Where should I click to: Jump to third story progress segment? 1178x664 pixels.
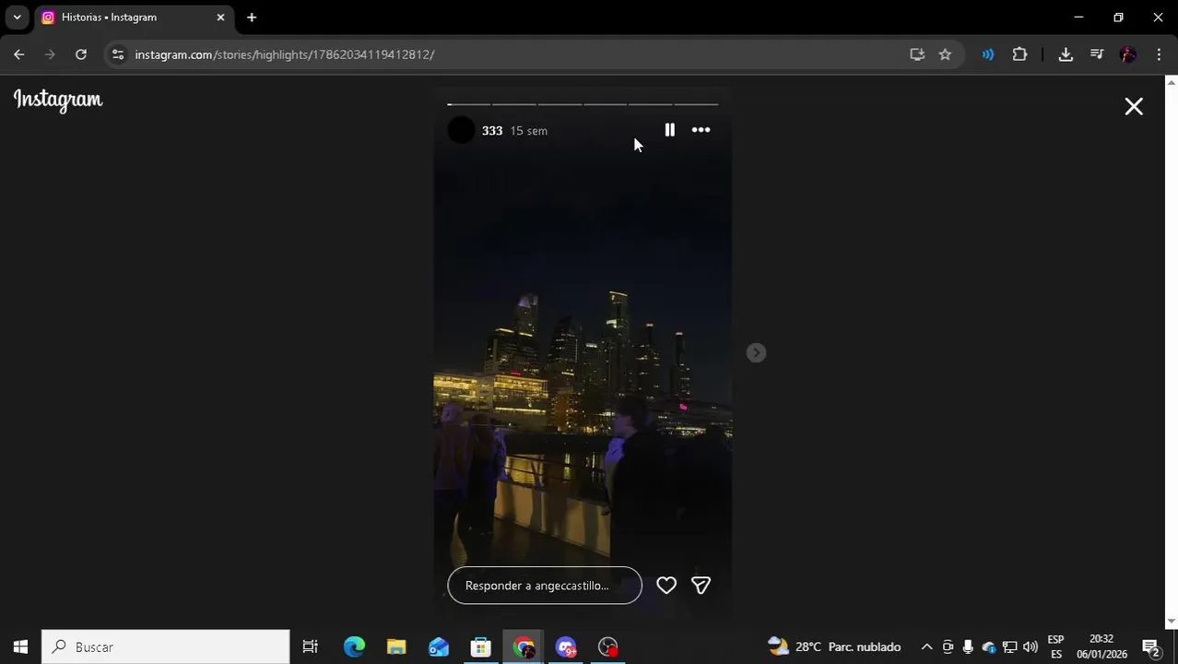[560, 104]
